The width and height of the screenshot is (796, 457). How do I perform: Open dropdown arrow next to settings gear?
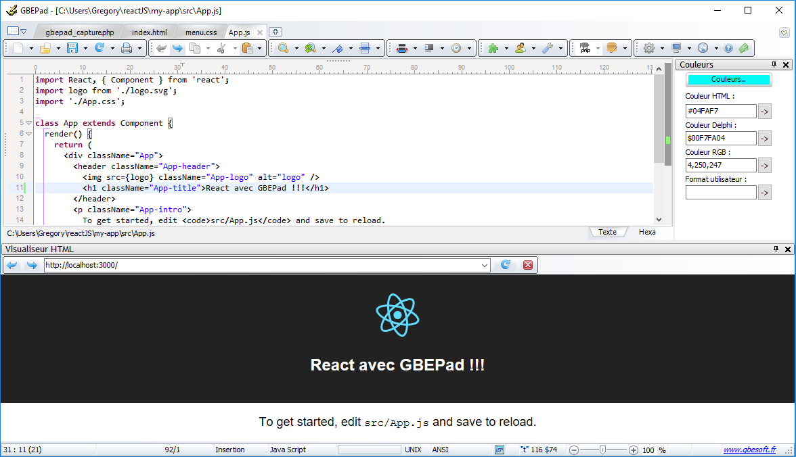point(662,48)
